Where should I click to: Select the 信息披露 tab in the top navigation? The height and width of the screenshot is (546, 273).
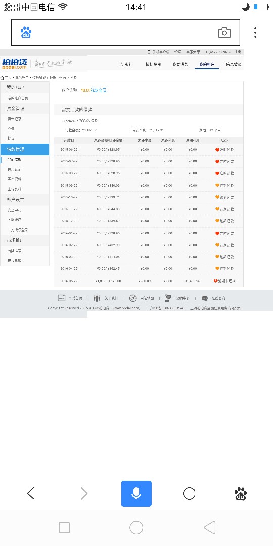tap(234, 64)
